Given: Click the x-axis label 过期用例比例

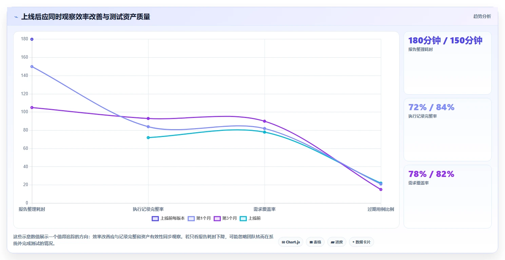Looking at the screenshot, I should (381, 209).
